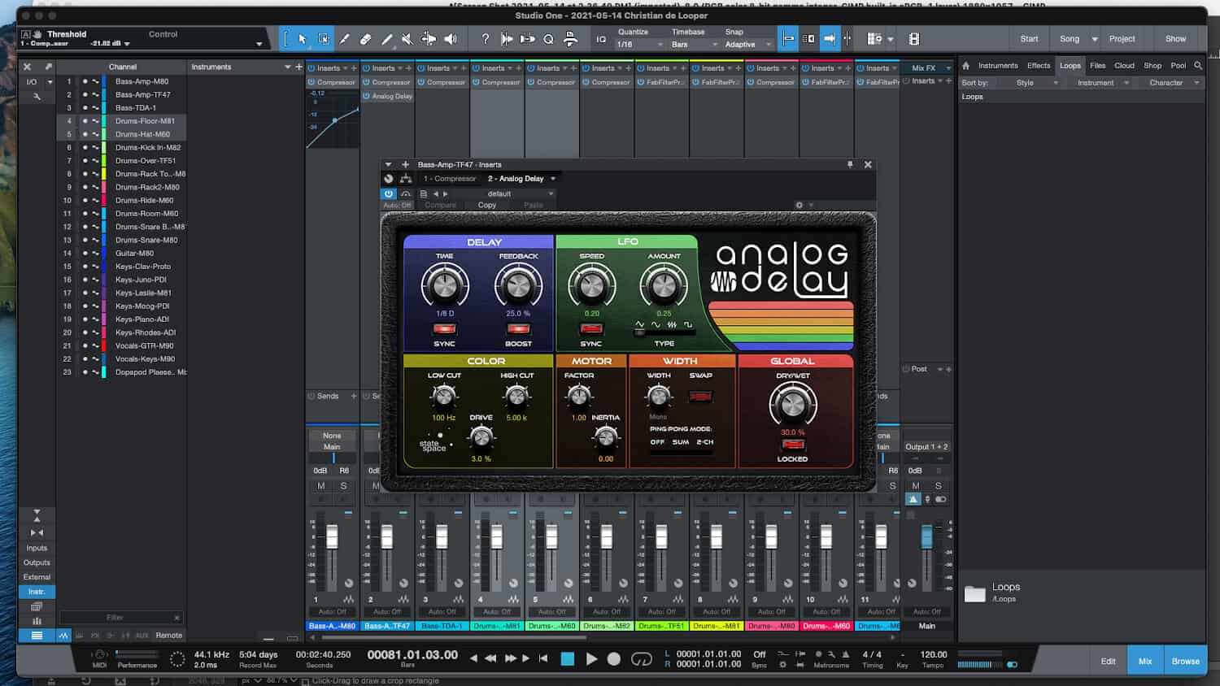Viewport: 1220px width, 686px height.
Task: Click the IQ input quantize icon
Action: (x=601, y=39)
